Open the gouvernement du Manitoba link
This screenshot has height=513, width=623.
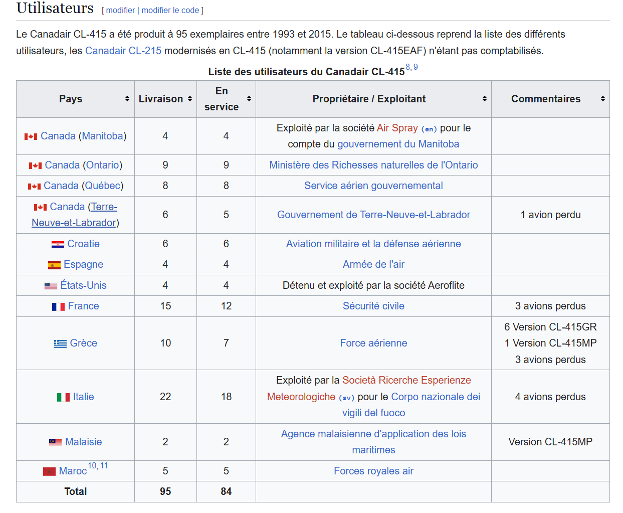[398, 144]
